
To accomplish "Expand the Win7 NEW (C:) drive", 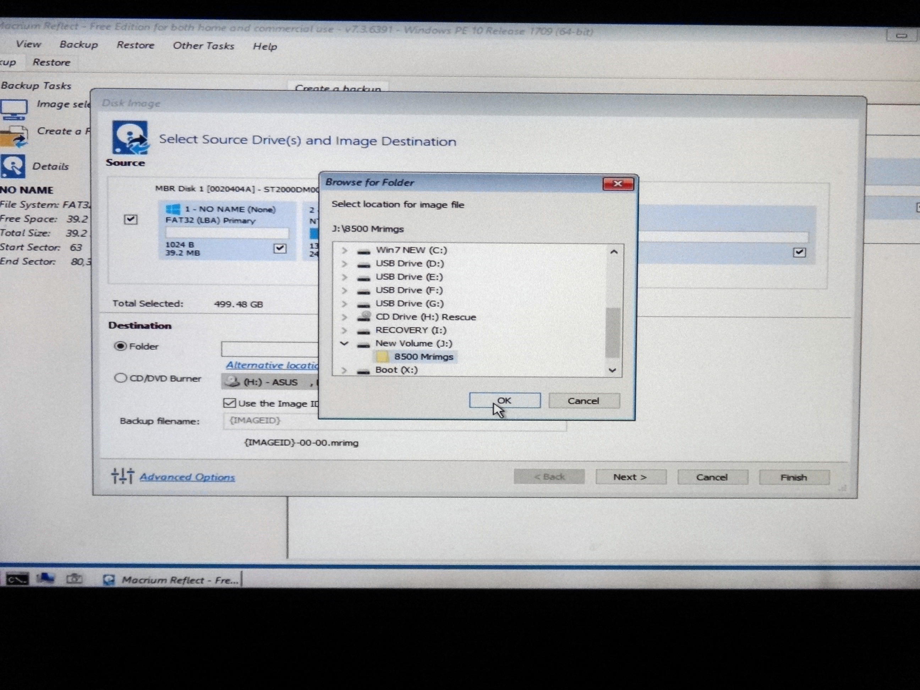I will click(x=344, y=250).
